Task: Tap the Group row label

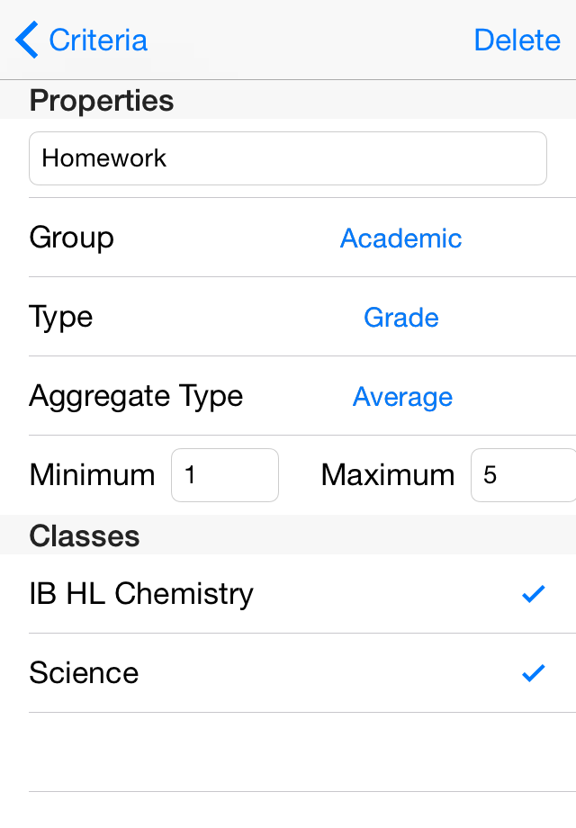Action: click(71, 238)
